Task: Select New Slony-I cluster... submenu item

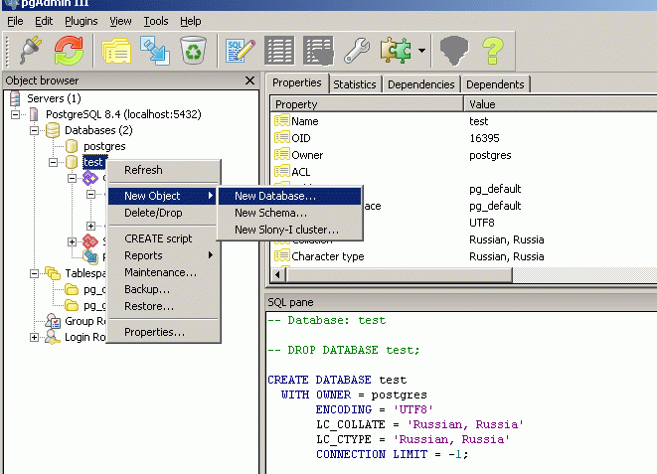Action: tap(289, 230)
